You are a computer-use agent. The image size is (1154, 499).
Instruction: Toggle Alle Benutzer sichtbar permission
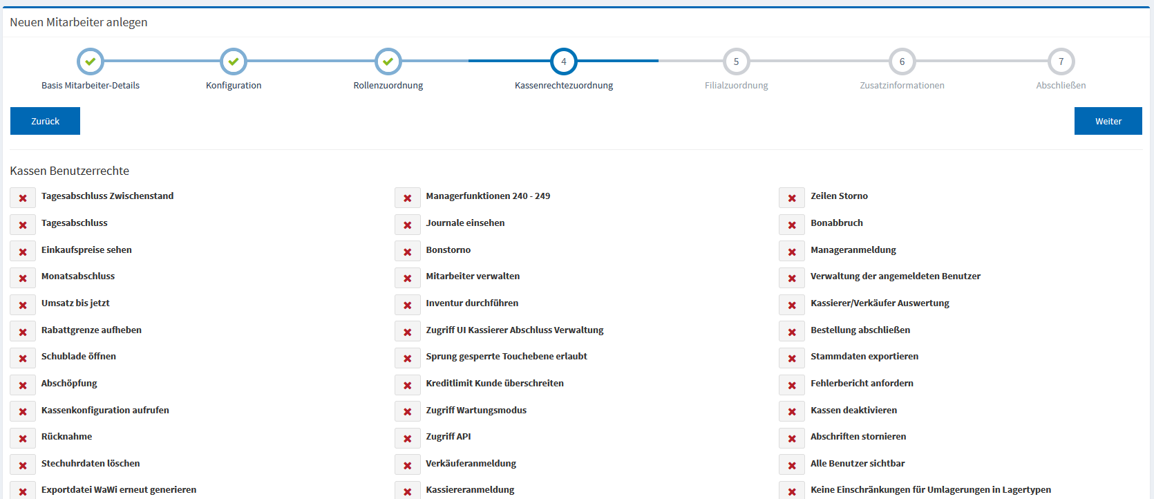coord(792,465)
